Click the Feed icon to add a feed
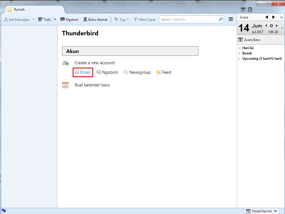This screenshot has height=214, width=285. tap(159, 72)
